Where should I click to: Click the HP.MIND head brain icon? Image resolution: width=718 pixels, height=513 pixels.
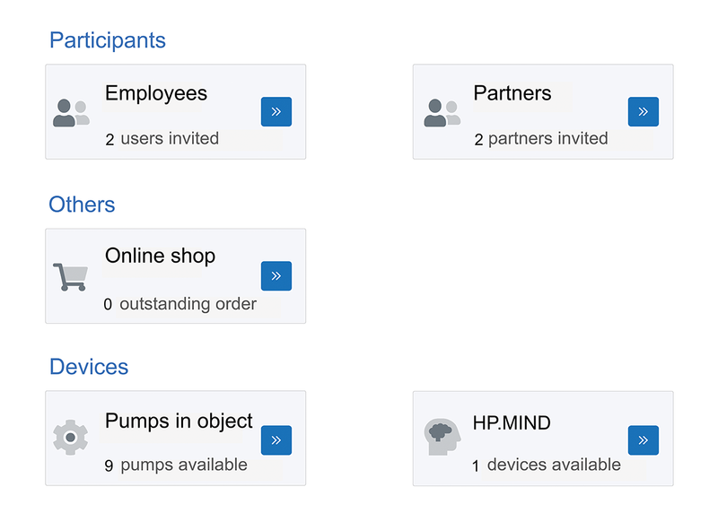click(442, 437)
